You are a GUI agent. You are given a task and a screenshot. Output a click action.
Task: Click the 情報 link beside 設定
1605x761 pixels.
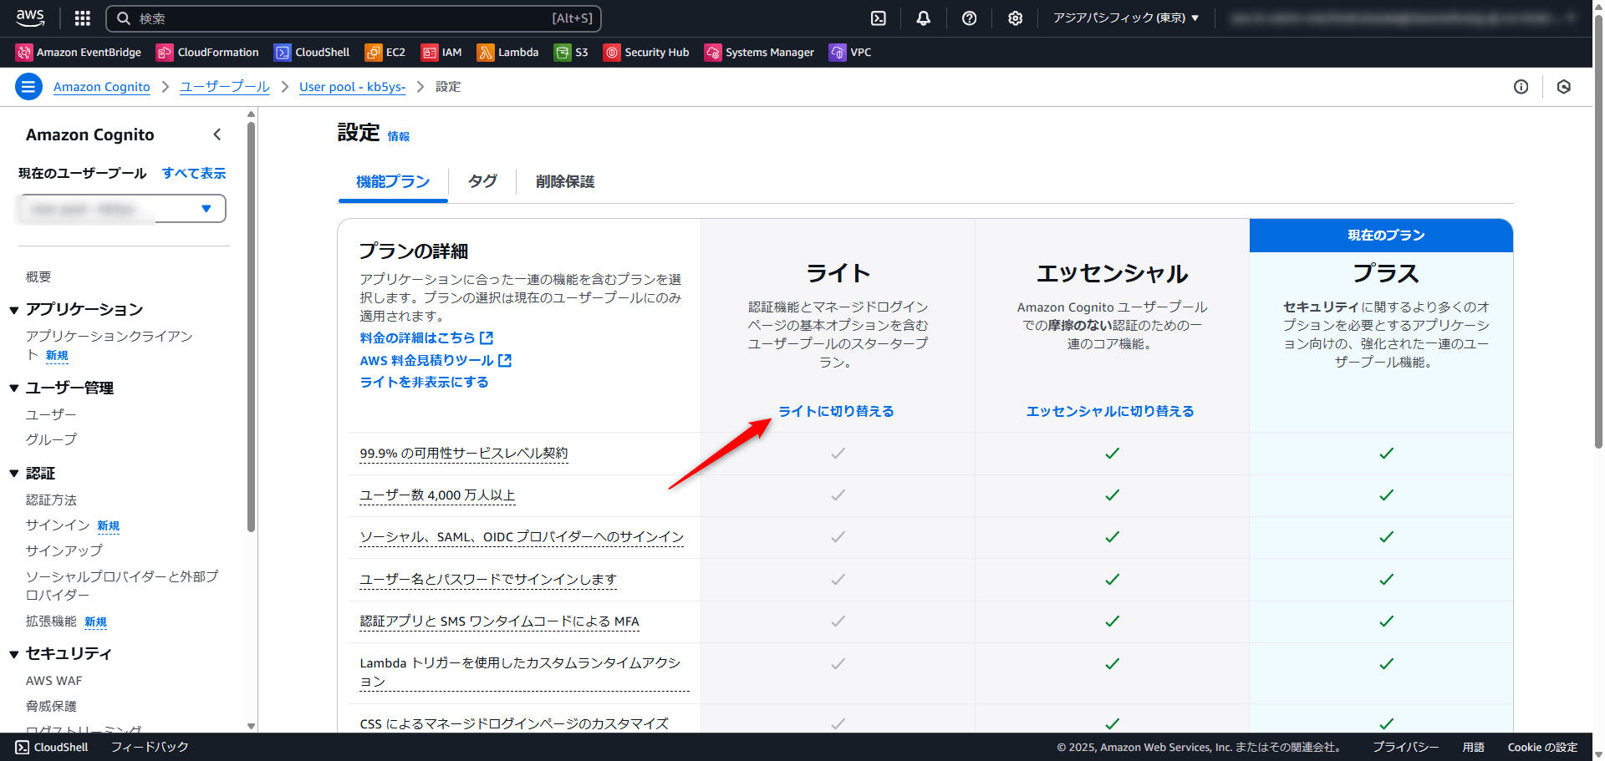[398, 136]
